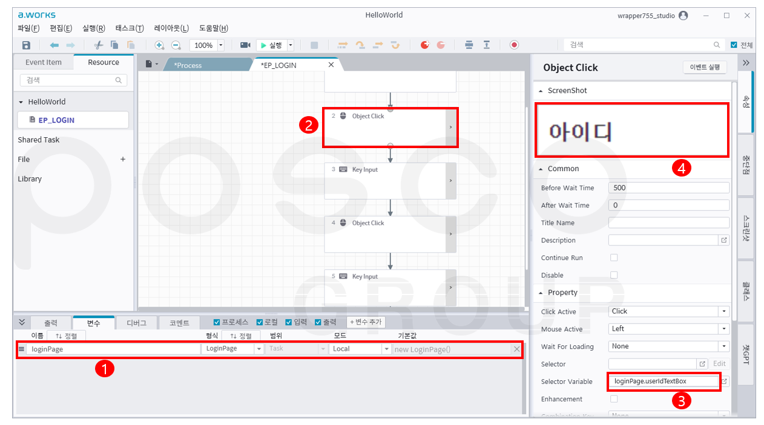Screen dimensions: 764x425
Task: Click the remove breakpoint icon
Action: [x=441, y=45]
